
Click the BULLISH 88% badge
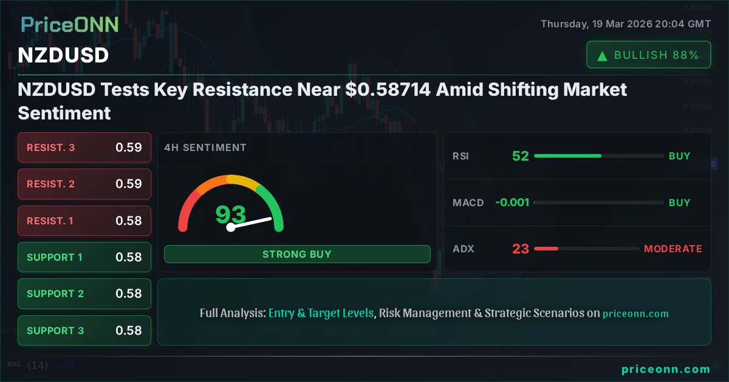(648, 55)
